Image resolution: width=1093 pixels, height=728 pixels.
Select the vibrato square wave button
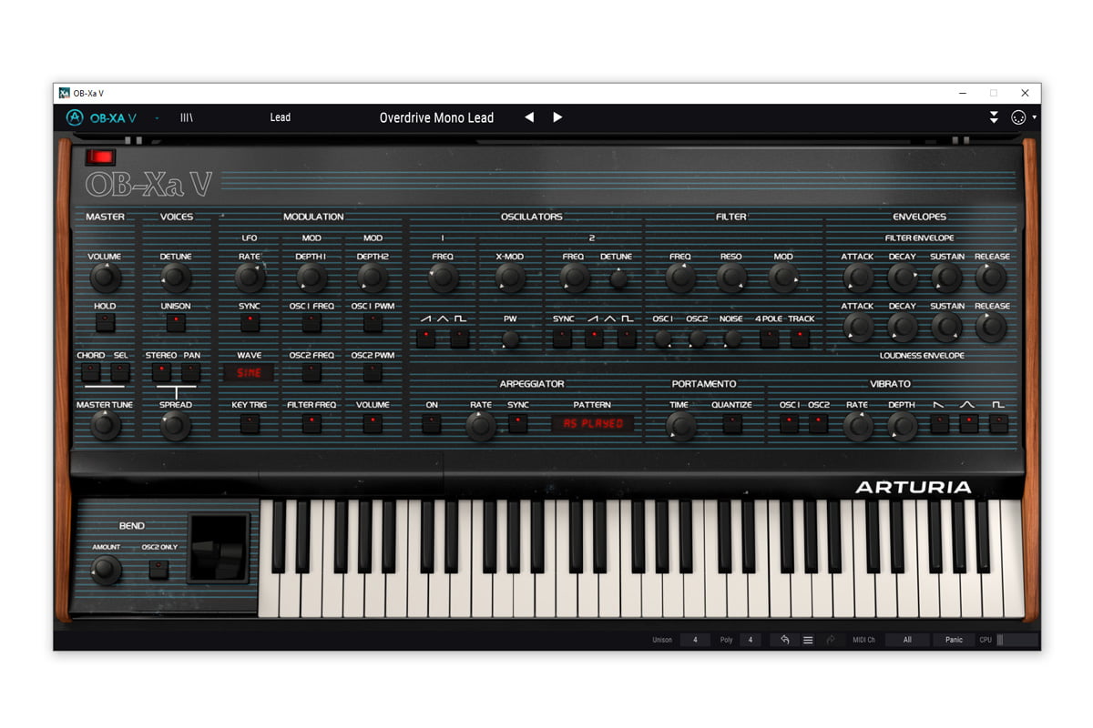(x=999, y=423)
